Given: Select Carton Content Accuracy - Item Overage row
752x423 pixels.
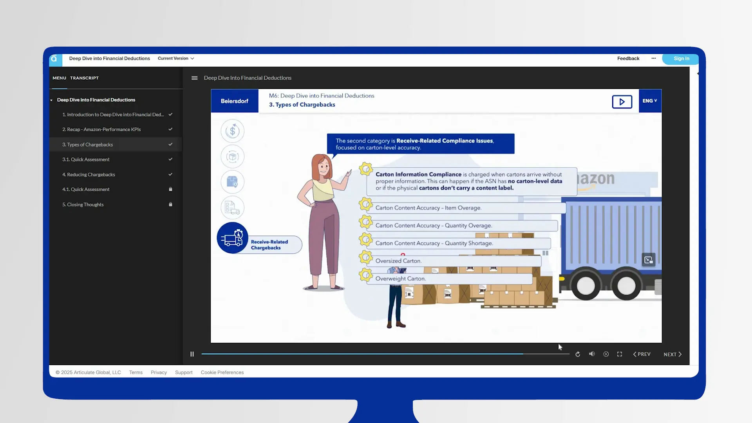Looking at the screenshot, I should tap(466, 208).
